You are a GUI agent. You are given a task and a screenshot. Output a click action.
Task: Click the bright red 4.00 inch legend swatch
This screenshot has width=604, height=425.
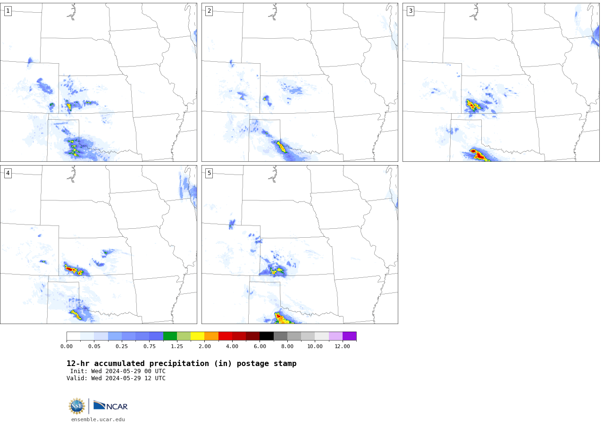225,336
